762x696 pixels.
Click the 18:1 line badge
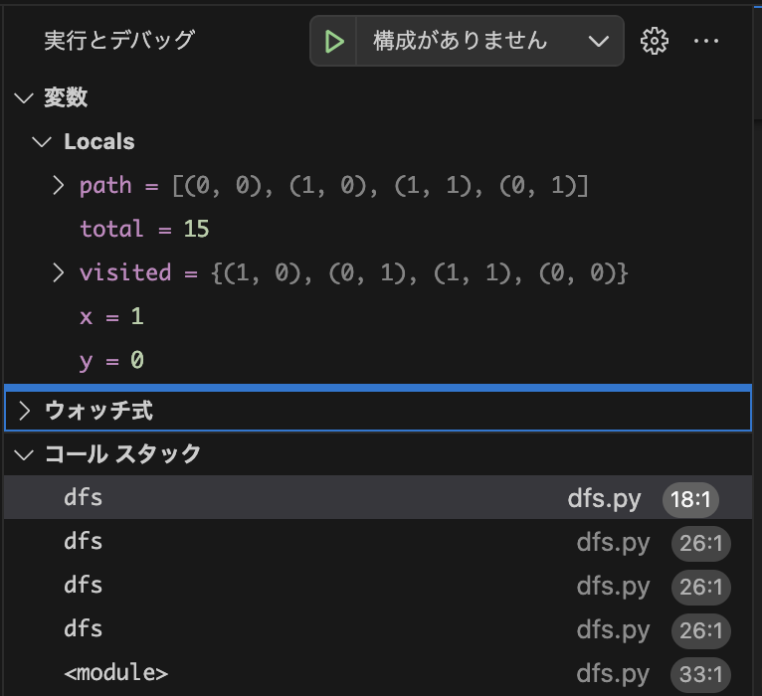pos(690,499)
